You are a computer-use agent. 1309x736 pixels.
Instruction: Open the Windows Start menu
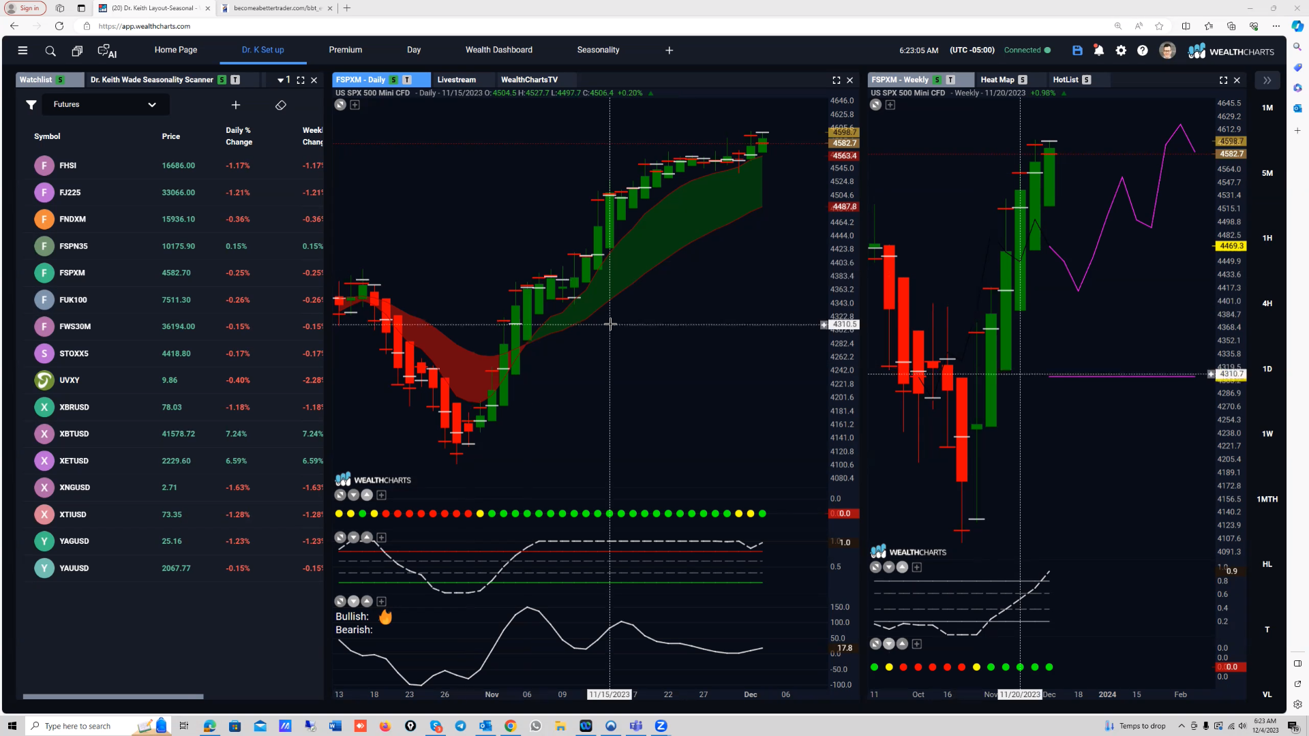tap(12, 726)
